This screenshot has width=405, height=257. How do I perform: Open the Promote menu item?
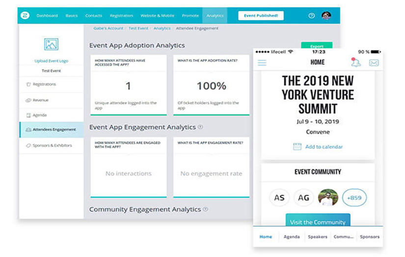[190, 16]
